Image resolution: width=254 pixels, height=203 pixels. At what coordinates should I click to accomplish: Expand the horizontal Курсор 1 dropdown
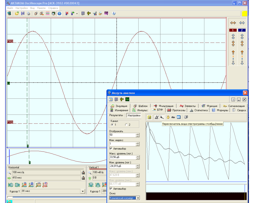83,191
